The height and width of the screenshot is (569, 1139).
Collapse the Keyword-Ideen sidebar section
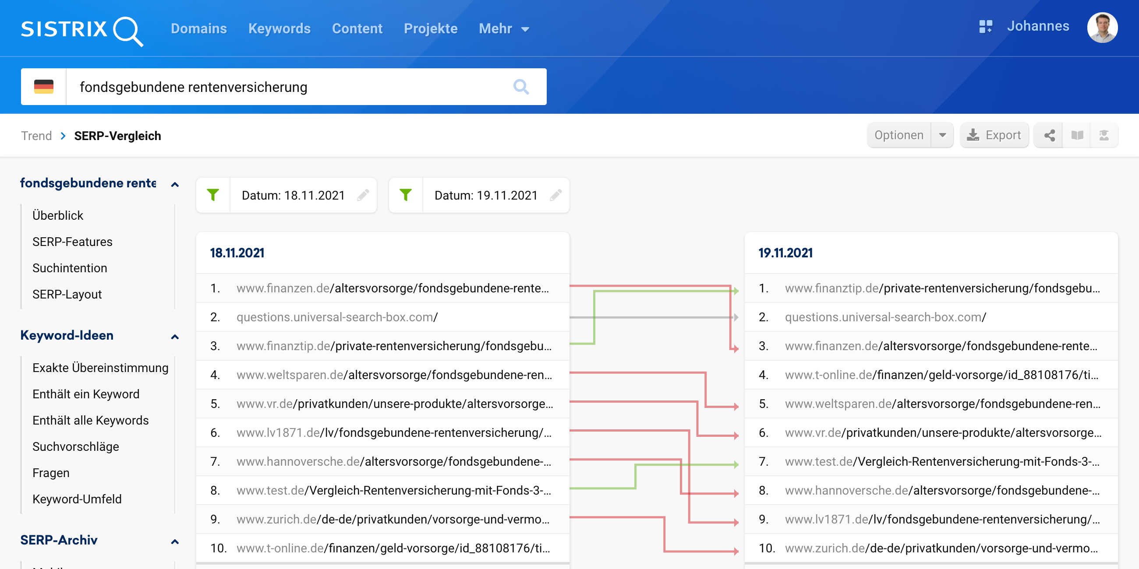click(x=175, y=337)
